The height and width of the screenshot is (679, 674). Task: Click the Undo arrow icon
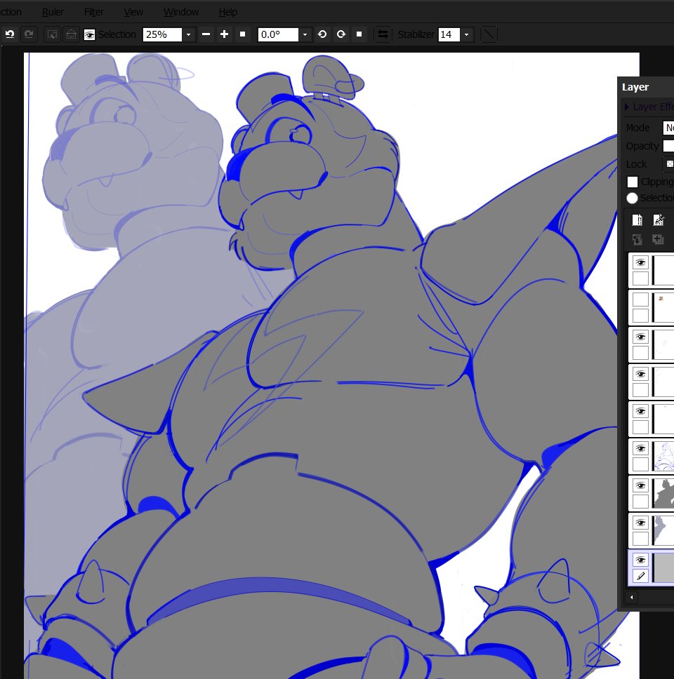[x=10, y=34]
